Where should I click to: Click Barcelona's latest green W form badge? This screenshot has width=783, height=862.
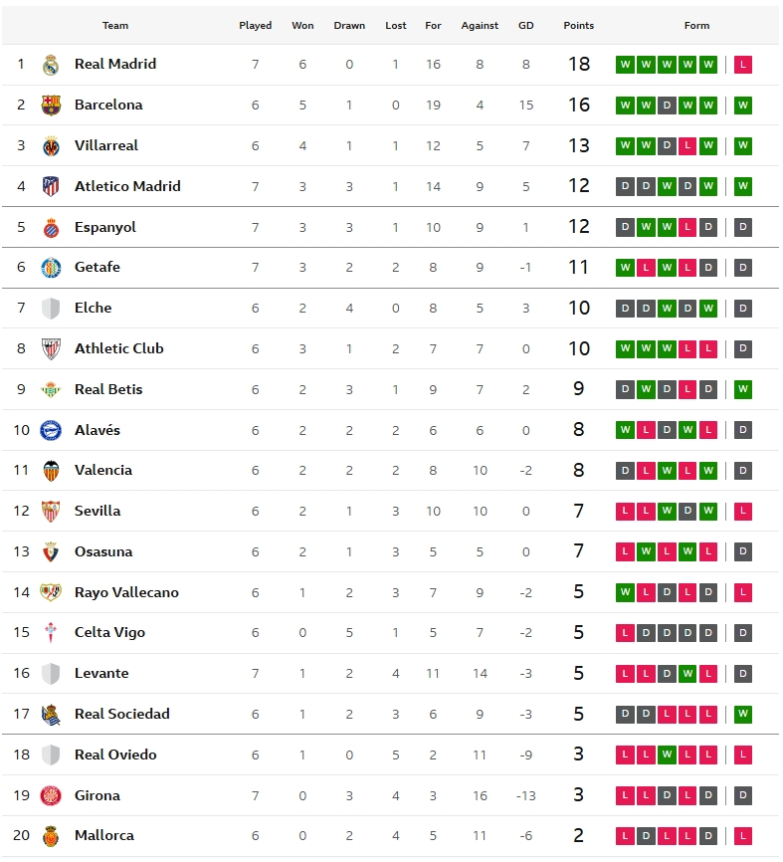pos(743,106)
